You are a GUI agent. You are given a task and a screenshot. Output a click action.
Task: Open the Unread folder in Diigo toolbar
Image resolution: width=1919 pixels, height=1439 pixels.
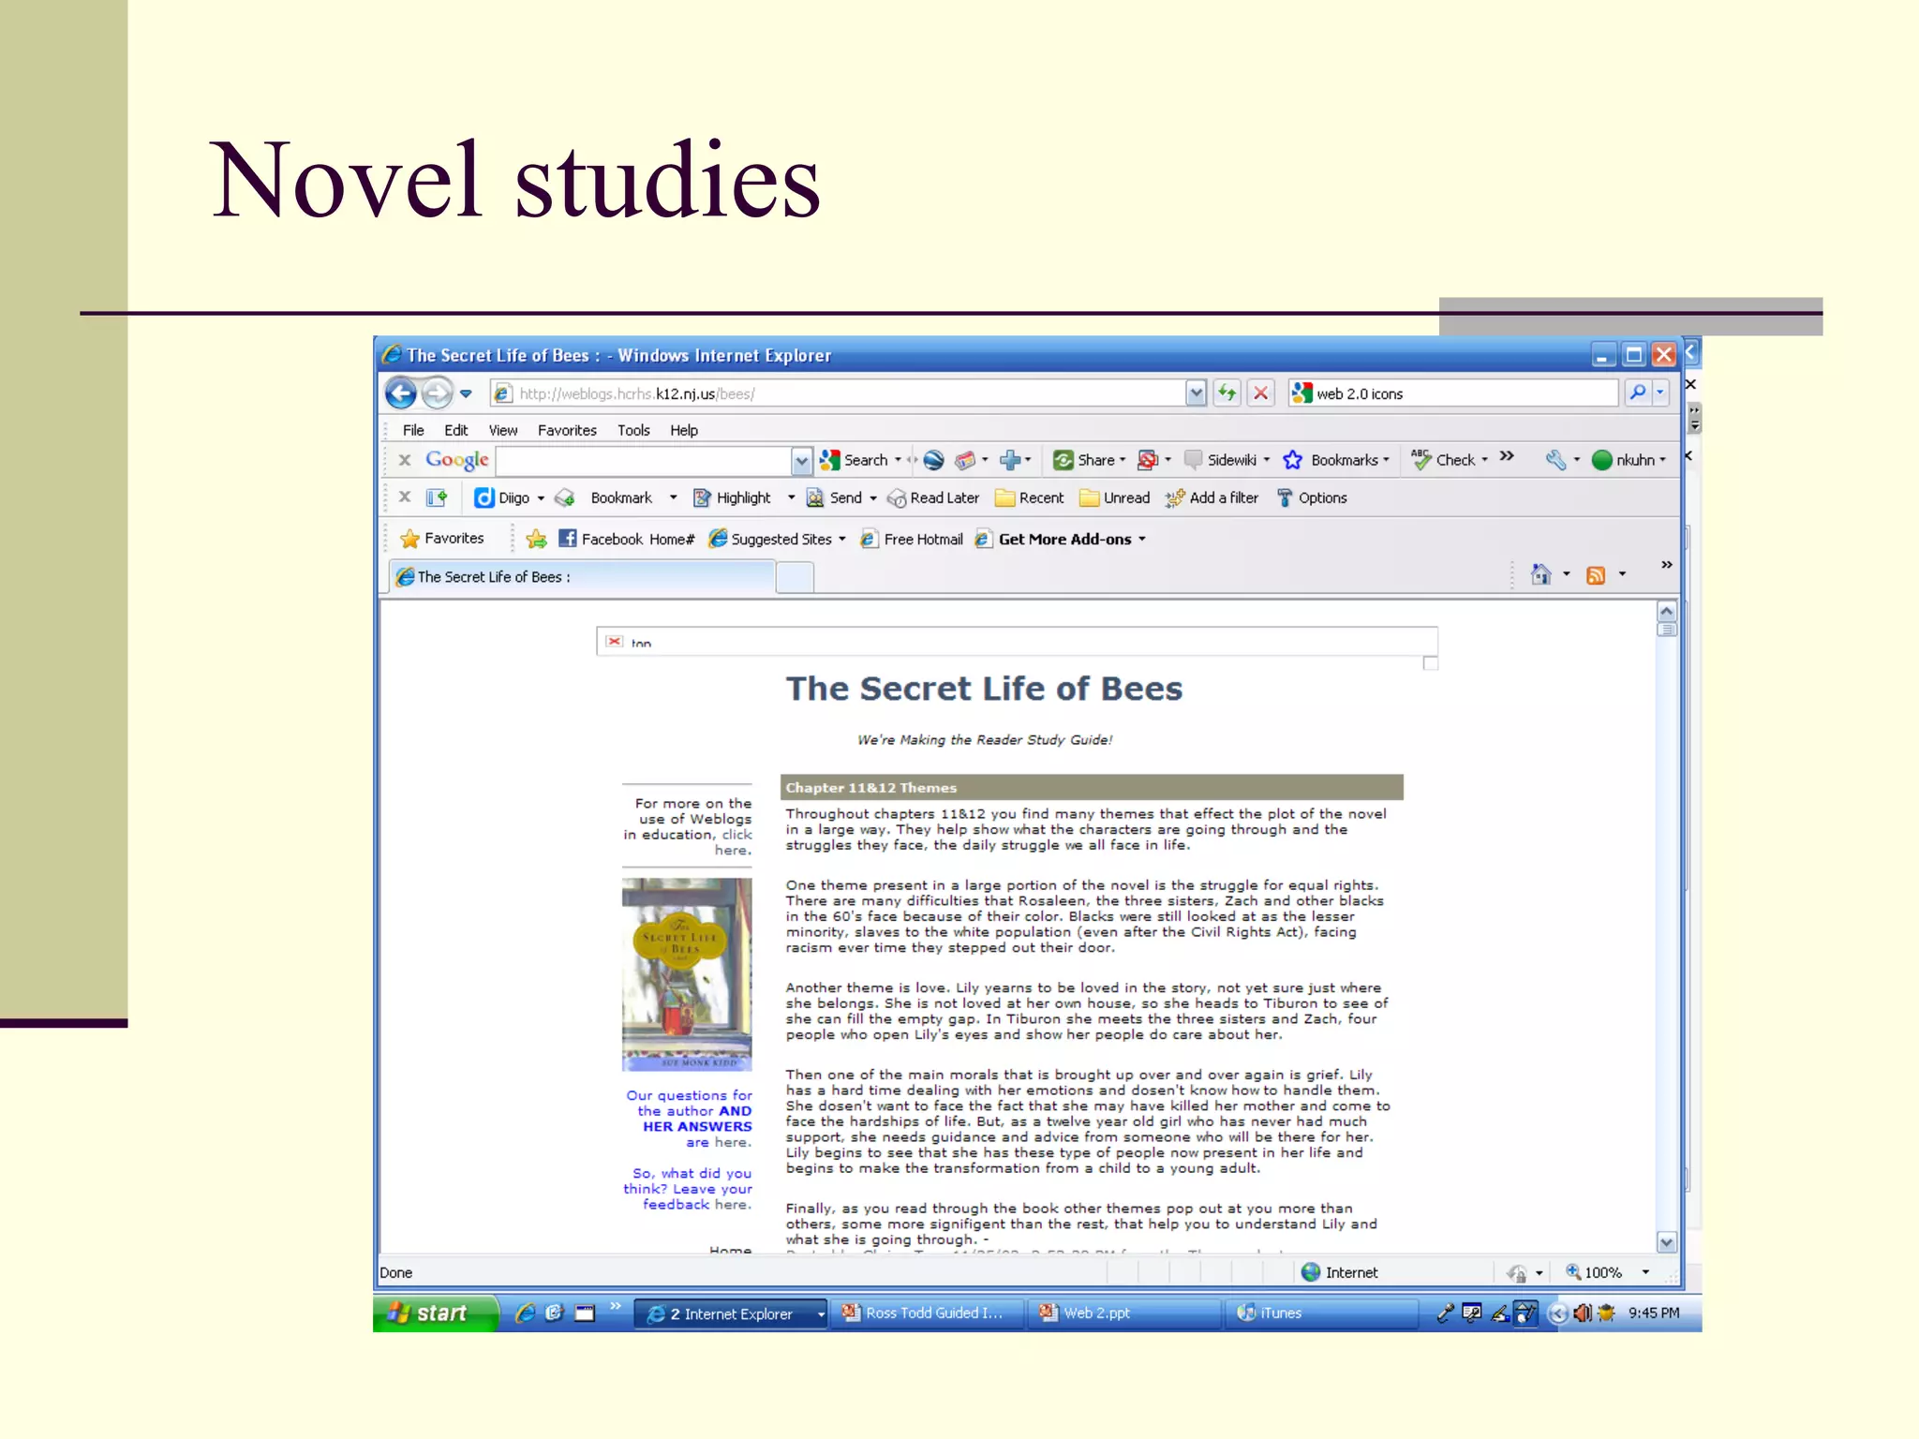coord(1114,497)
